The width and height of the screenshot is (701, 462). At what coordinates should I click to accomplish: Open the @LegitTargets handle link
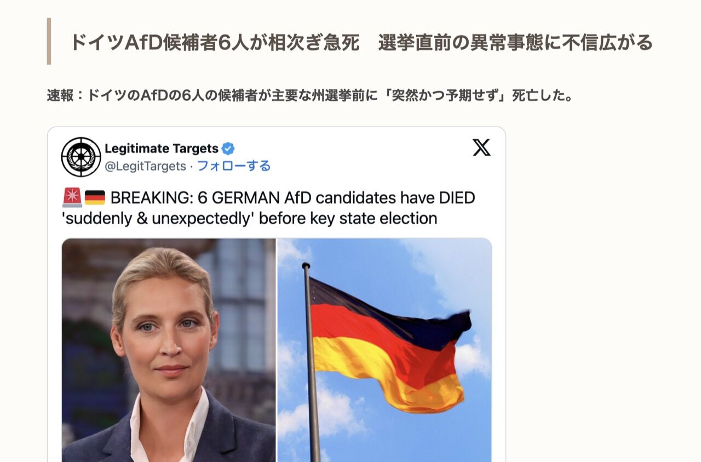pyautogui.click(x=145, y=166)
